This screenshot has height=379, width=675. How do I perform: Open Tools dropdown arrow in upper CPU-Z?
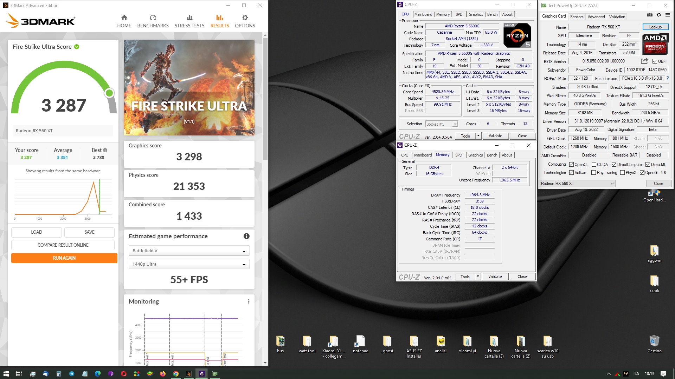[478, 136]
